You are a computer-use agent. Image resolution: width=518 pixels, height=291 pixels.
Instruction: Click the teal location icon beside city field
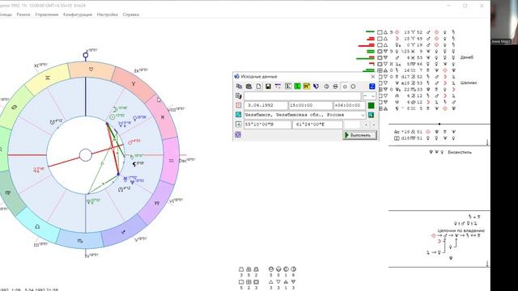[x=238, y=115]
